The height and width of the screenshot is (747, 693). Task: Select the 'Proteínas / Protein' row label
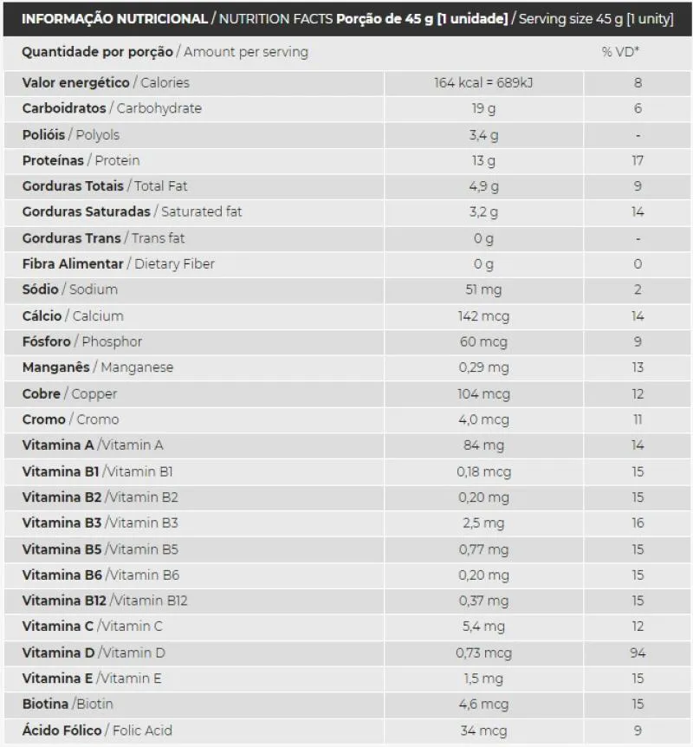pos(81,160)
